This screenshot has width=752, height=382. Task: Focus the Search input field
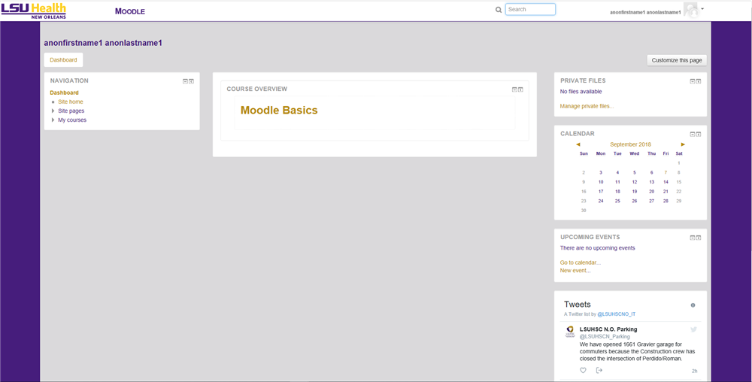(530, 9)
